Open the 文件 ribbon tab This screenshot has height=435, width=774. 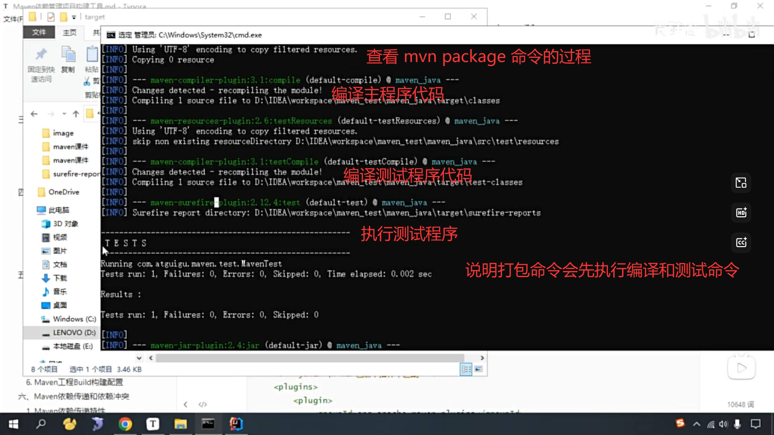39,32
